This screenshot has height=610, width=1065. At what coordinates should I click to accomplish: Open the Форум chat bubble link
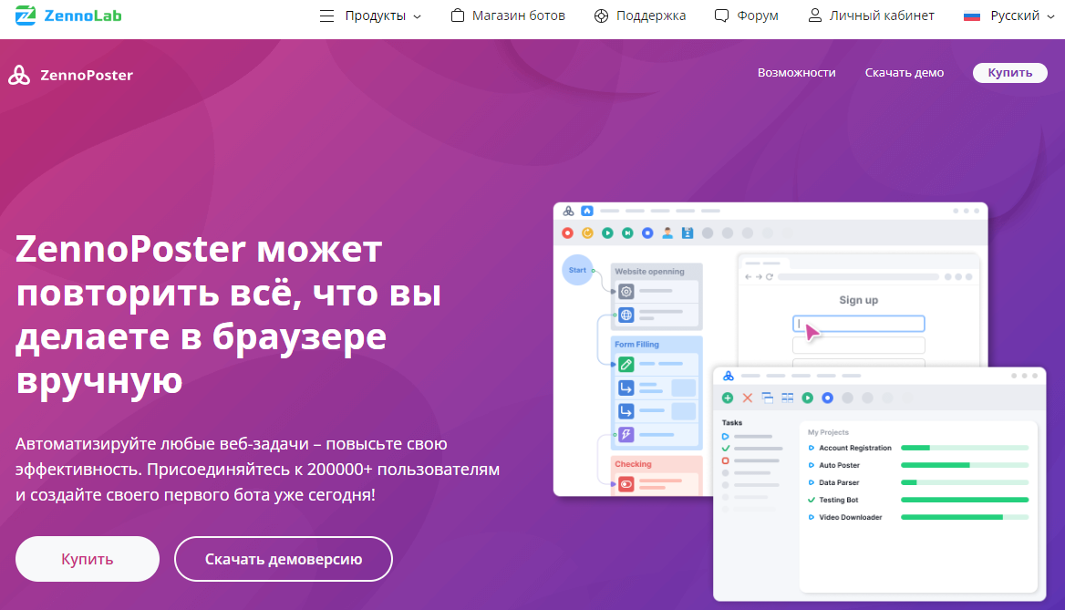(x=747, y=16)
